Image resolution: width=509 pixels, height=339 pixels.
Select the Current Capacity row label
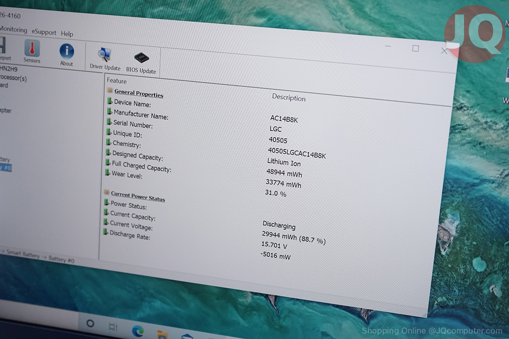[133, 216]
